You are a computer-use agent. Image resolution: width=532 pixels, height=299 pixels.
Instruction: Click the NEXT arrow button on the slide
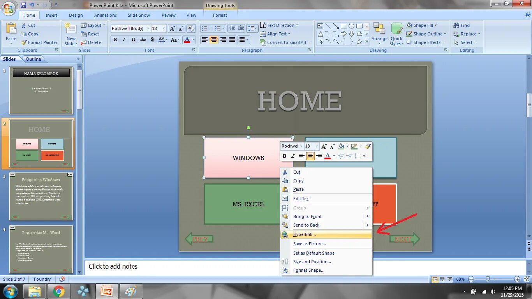point(405,239)
